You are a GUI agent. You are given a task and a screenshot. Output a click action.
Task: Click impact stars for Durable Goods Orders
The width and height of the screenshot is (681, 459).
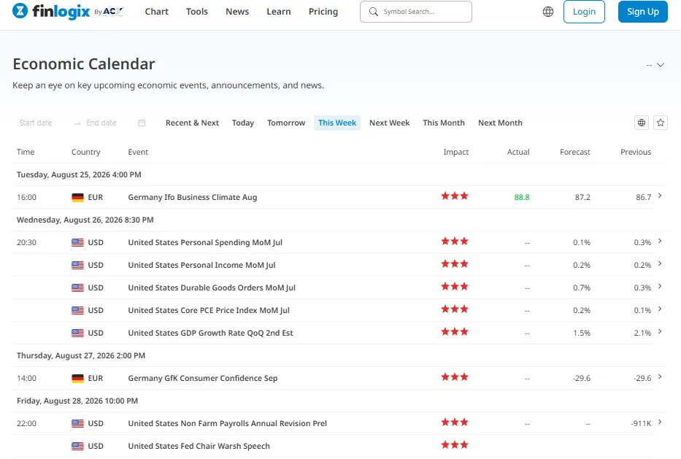click(455, 286)
